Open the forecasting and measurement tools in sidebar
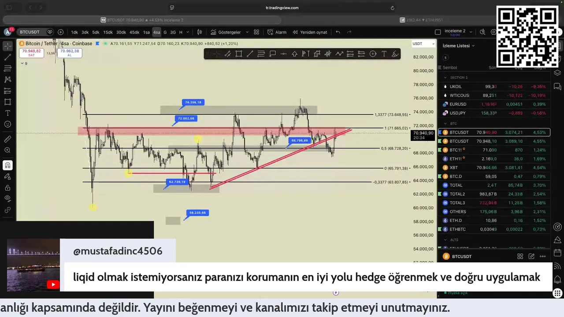Screen dimensions: 564x317 pyautogui.click(x=7, y=91)
